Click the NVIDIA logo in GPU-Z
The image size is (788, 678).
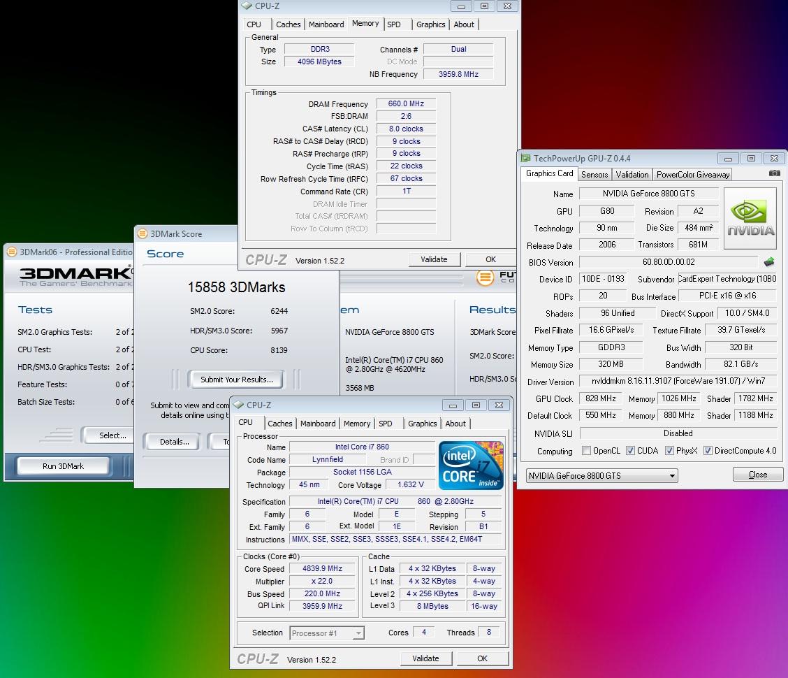click(x=750, y=218)
